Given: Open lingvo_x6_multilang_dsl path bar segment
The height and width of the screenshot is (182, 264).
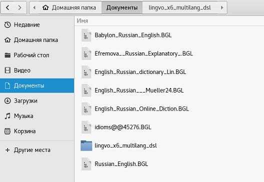Looking at the screenshot, I should pos(179,7).
